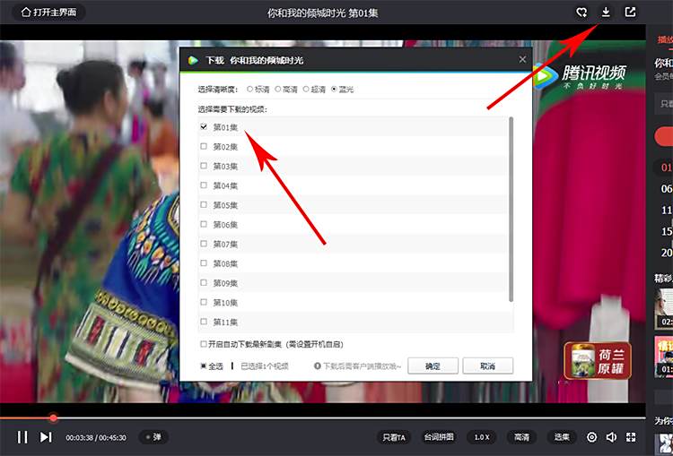Click the first highlight clip thumbnail in sidebar
This screenshot has height=456, width=673.
pyautogui.click(x=664, y=307)
